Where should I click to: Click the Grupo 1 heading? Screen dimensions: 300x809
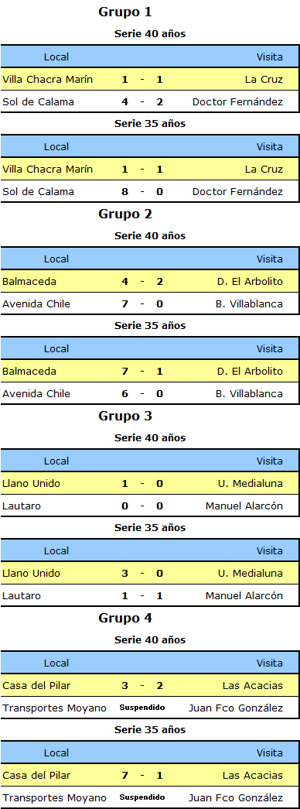[x=125, y=12]
